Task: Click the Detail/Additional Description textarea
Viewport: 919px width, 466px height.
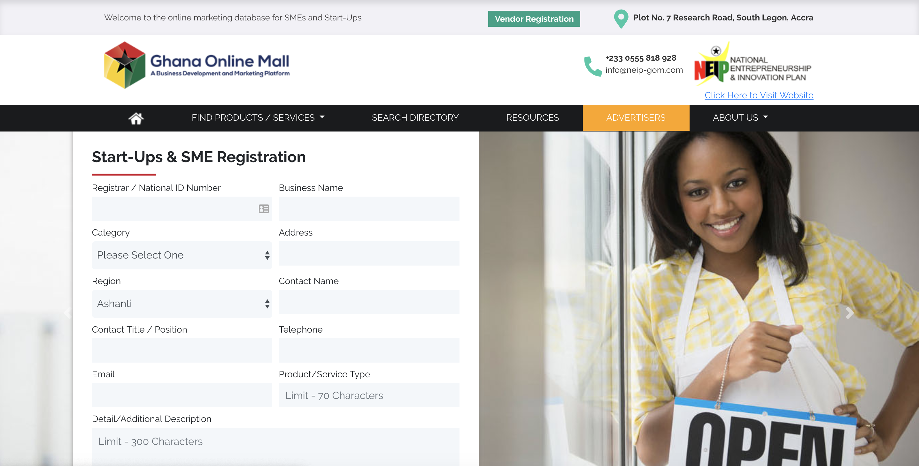Action: pos(275,447)
